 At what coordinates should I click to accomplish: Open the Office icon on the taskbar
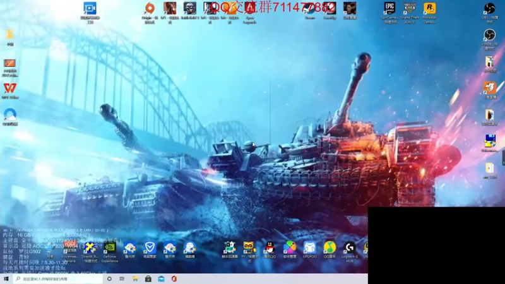click(174, 279)
